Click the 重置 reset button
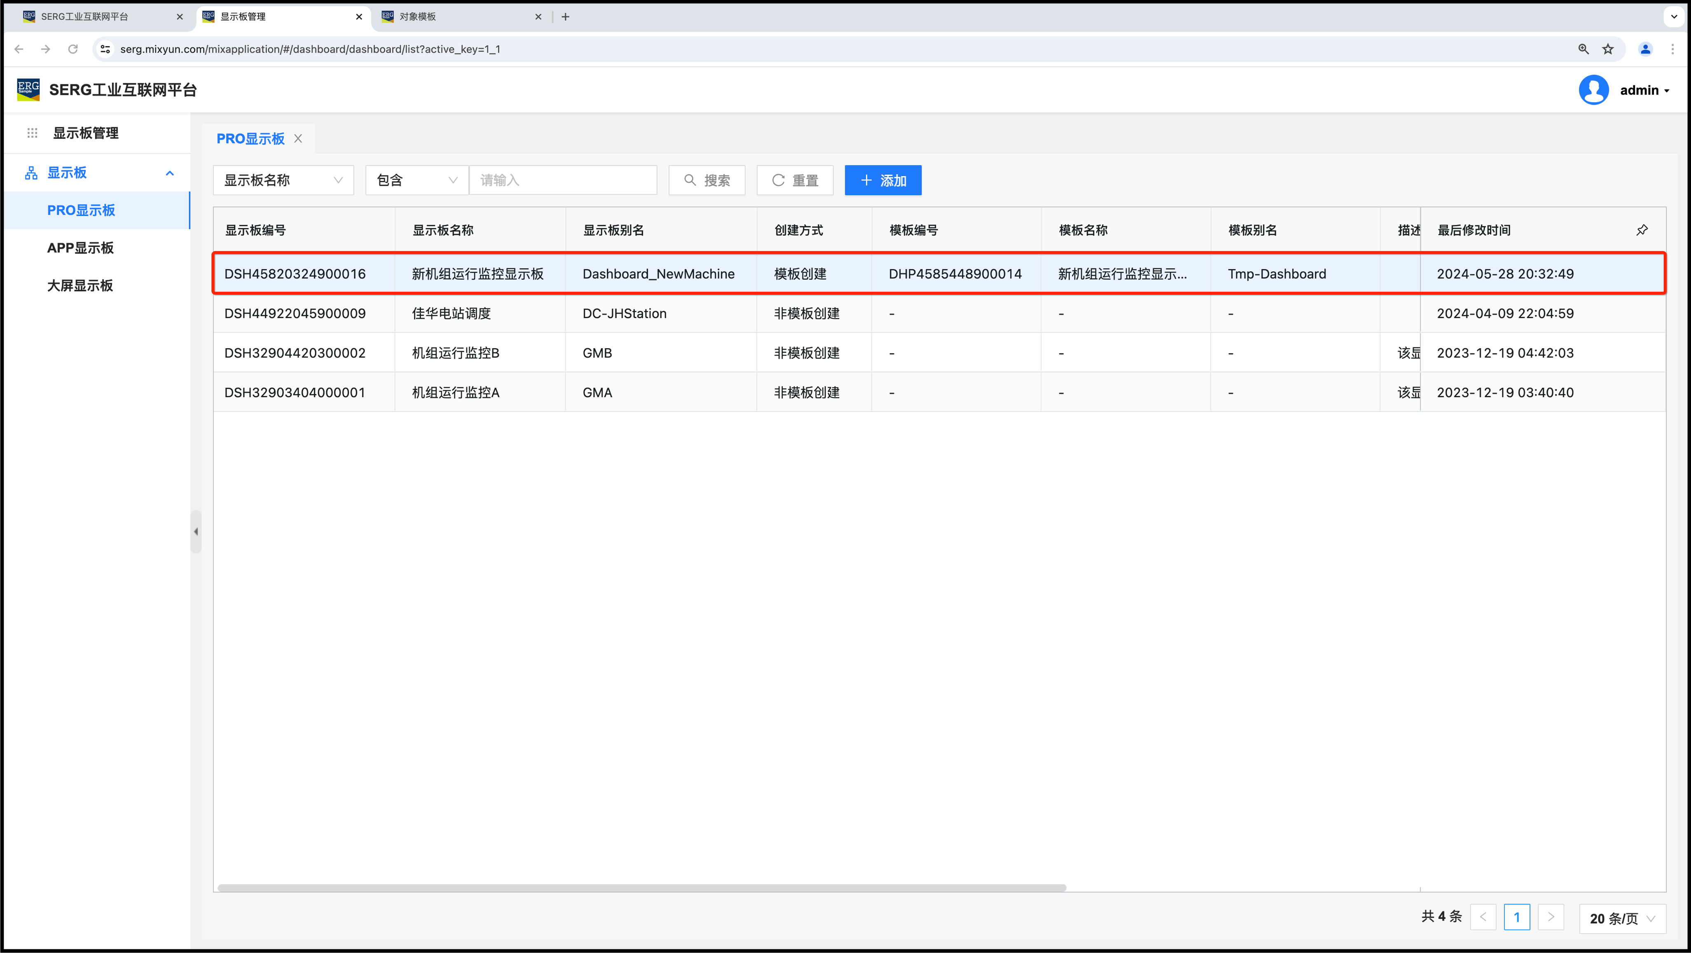Screen dimensions: 1691x953 tap(794, 180)
